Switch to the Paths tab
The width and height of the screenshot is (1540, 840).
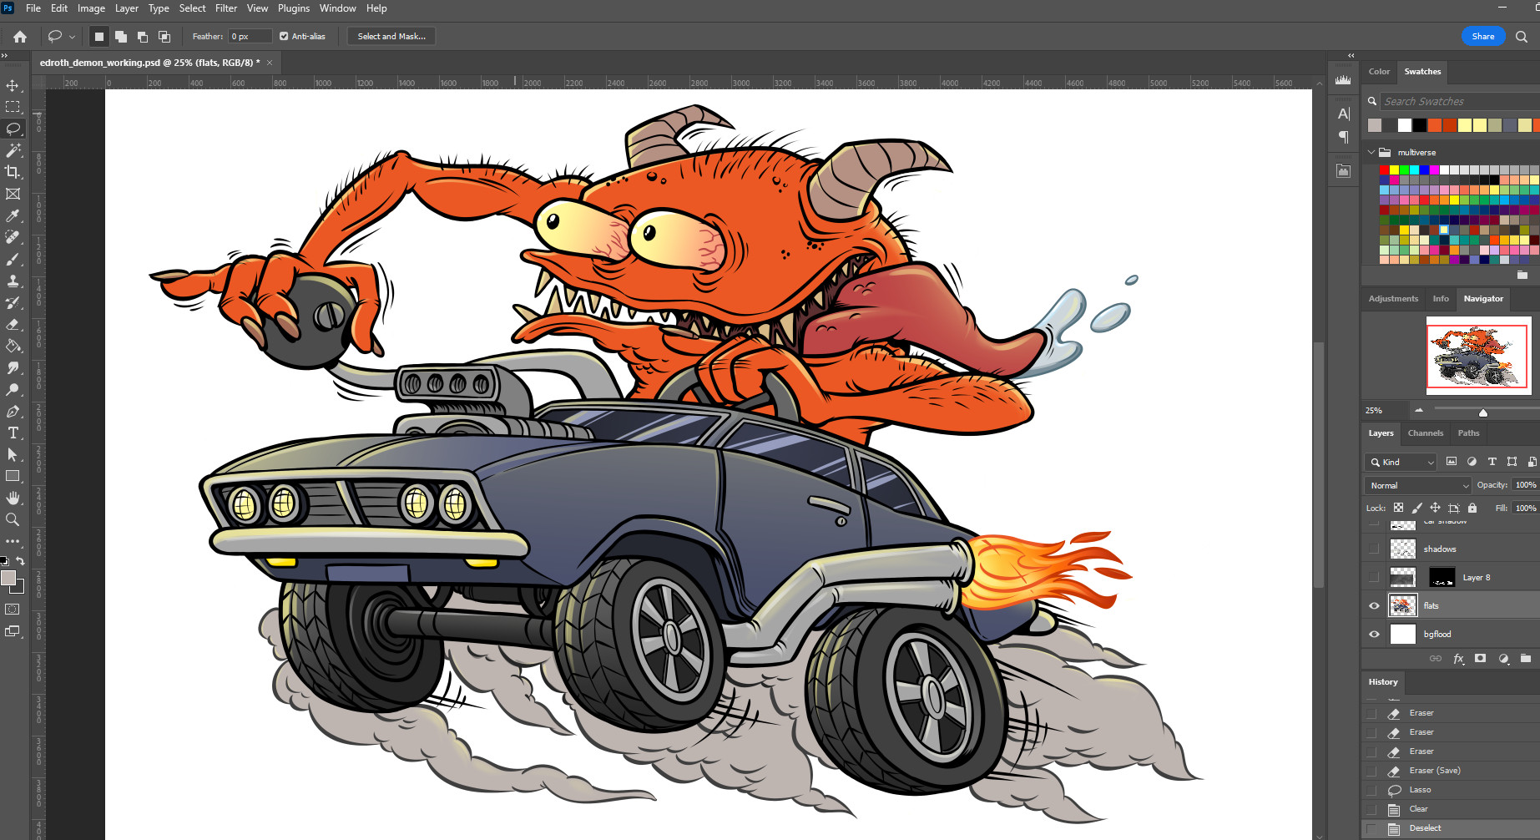click(1468, 433)
